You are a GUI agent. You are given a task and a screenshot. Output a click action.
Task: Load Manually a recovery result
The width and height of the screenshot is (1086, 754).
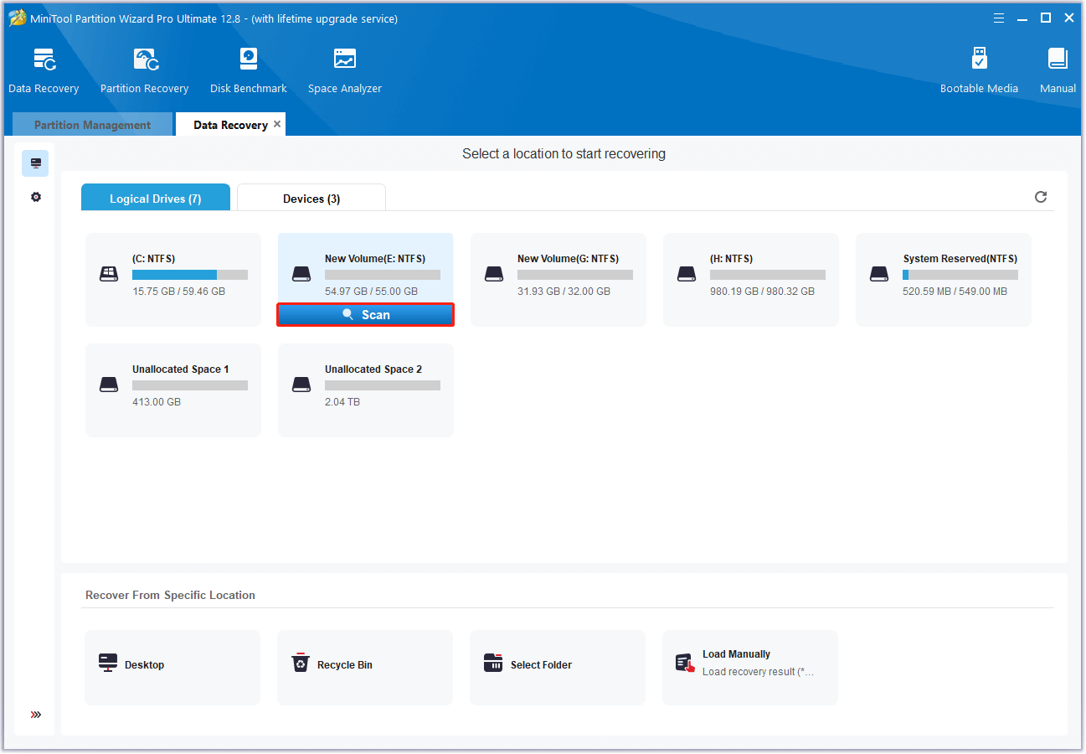(750, 668)
